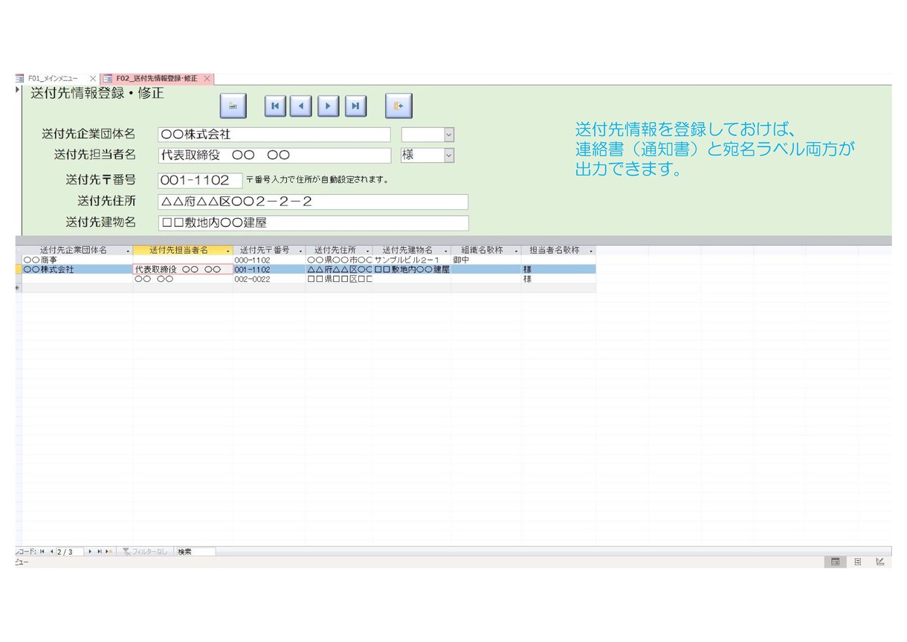Open filter arrow on 組織名敬称 column header
907x642 pixels.
(516, 251)
